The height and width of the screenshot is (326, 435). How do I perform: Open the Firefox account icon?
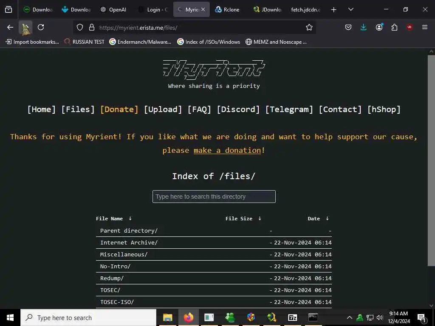[x=379, y=27]
